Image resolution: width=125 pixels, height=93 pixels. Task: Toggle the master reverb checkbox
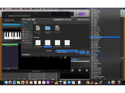[x=42, y=76]
